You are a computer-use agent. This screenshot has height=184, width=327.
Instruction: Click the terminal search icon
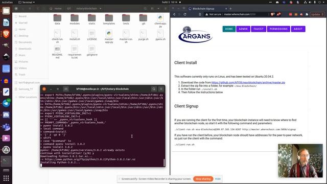coord(154,89)
